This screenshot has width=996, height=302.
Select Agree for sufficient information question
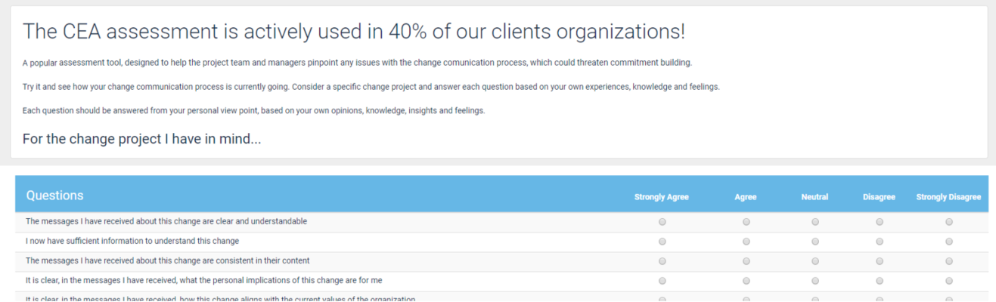746,242
